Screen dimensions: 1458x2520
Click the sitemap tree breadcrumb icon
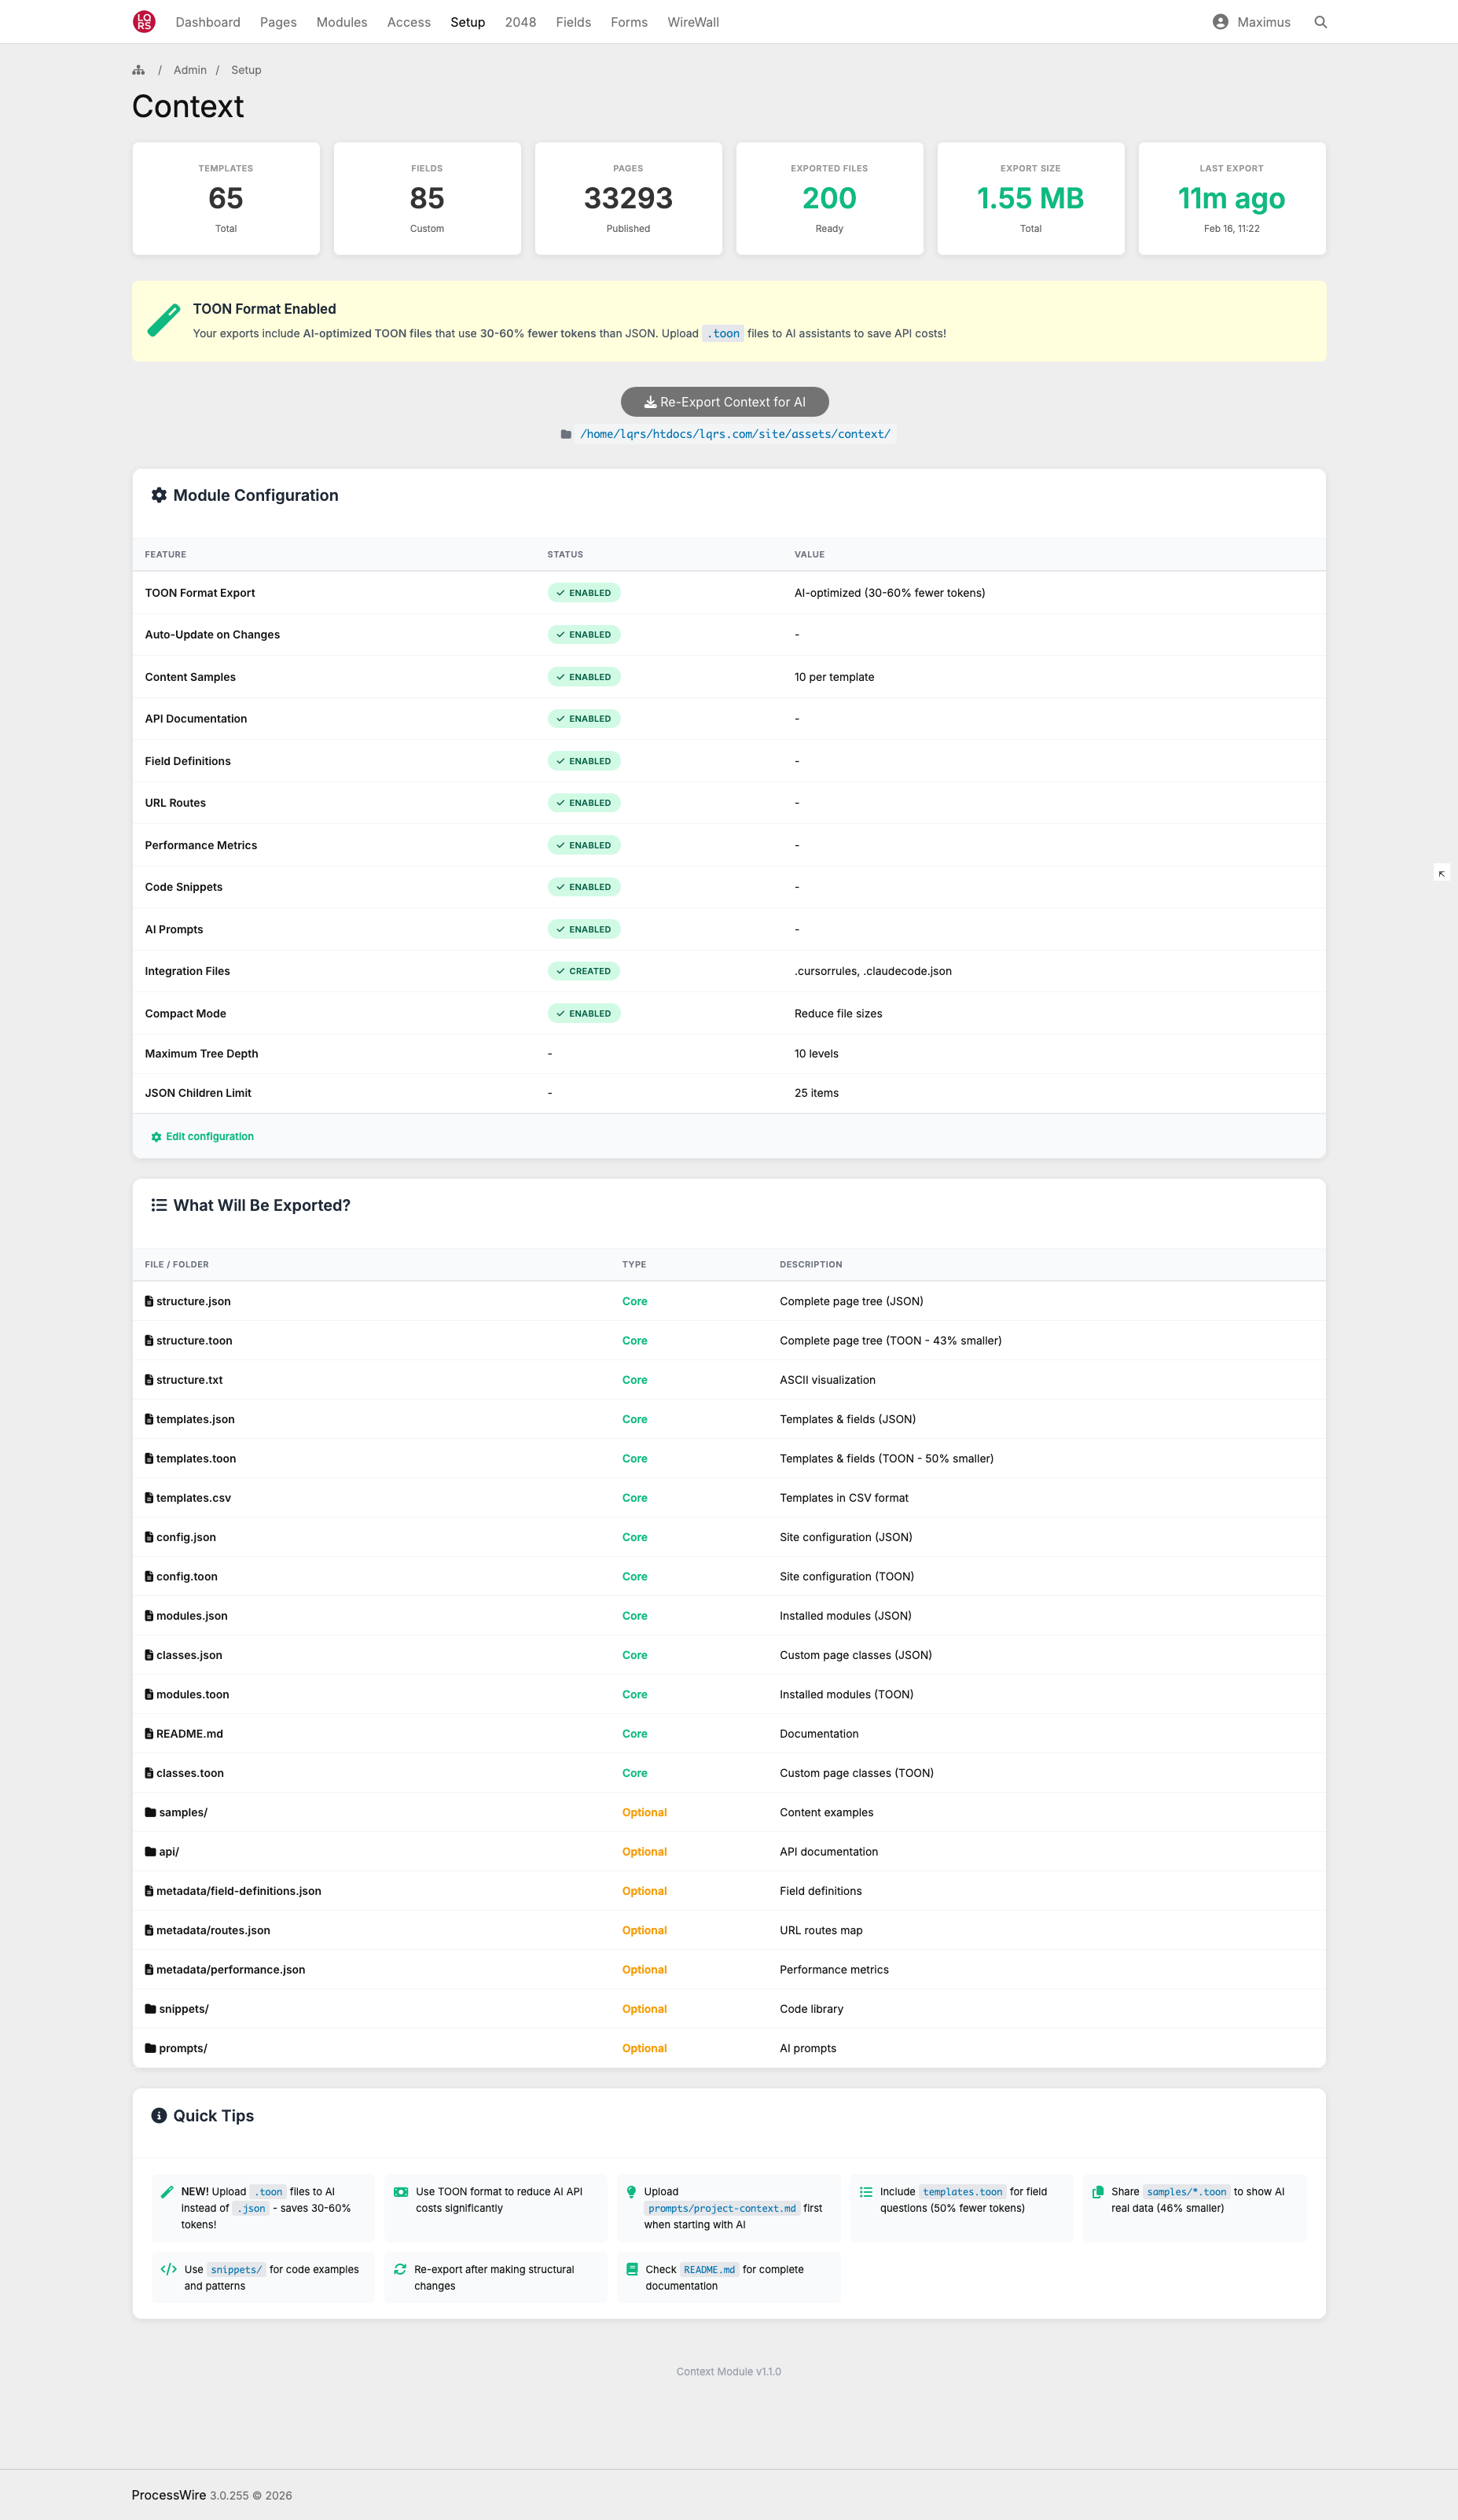[139, 70]
